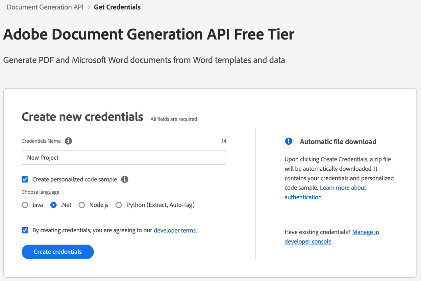Select the Java language radio button
The height and width of the screenshot is (281, 421).
pyautogui.click(x=25, y=205)
